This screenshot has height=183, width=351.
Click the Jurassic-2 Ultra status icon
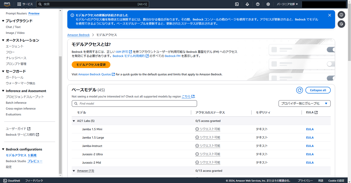(x=197, y=154)
